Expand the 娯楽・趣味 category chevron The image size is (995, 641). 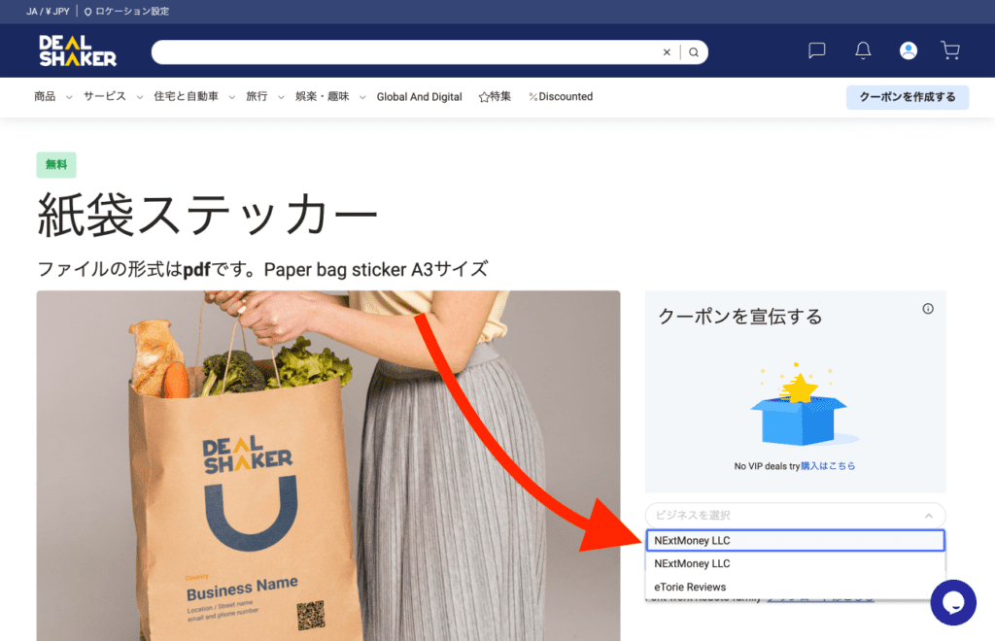[x=362, y=97]
